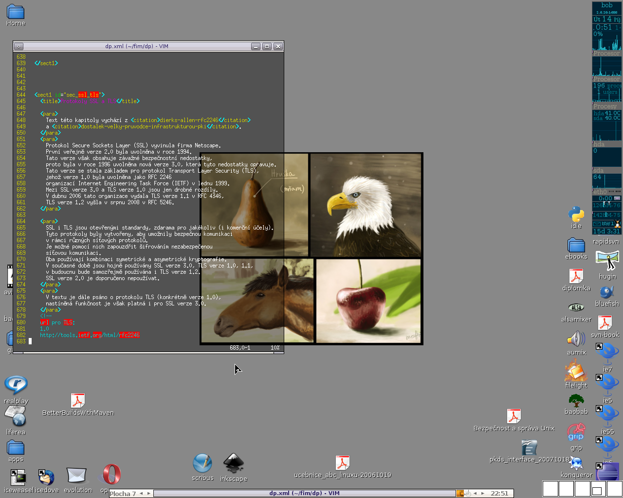Viewport: 623px width, 498px height.
Task: Launch aumix speaker icon
Action: click(x=576, y=339)
